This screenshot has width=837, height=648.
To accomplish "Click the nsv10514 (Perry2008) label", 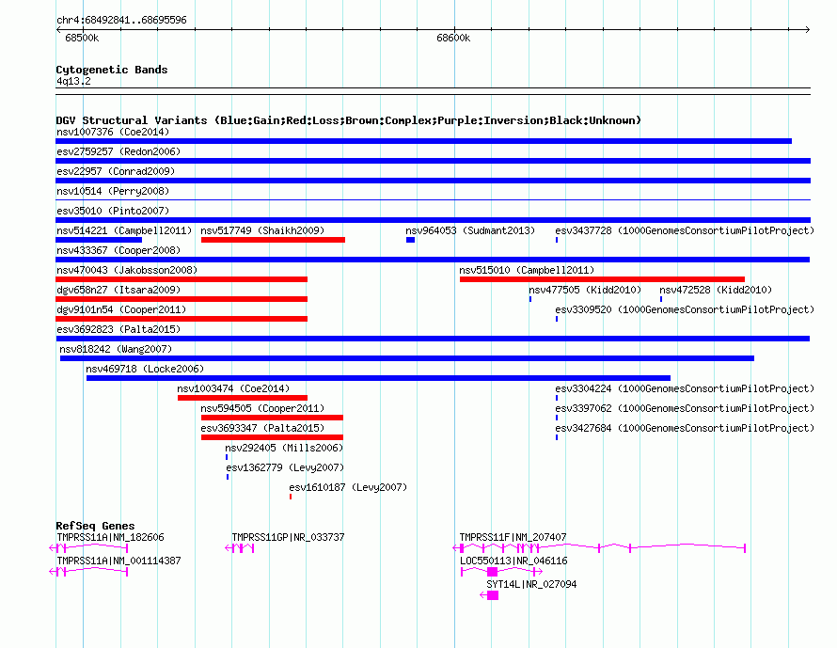I will (113, 191).
